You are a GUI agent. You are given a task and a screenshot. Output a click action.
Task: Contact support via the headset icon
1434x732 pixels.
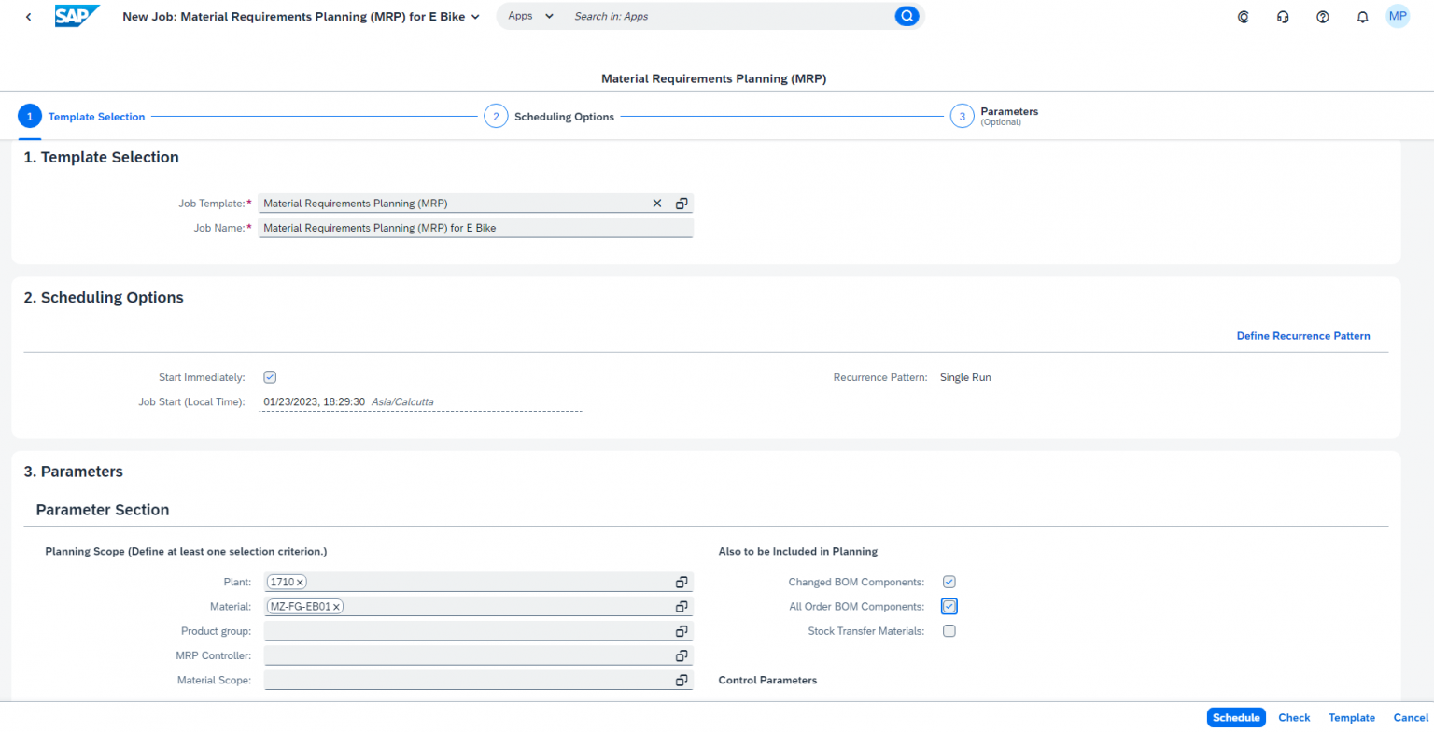click(1282, 16)
